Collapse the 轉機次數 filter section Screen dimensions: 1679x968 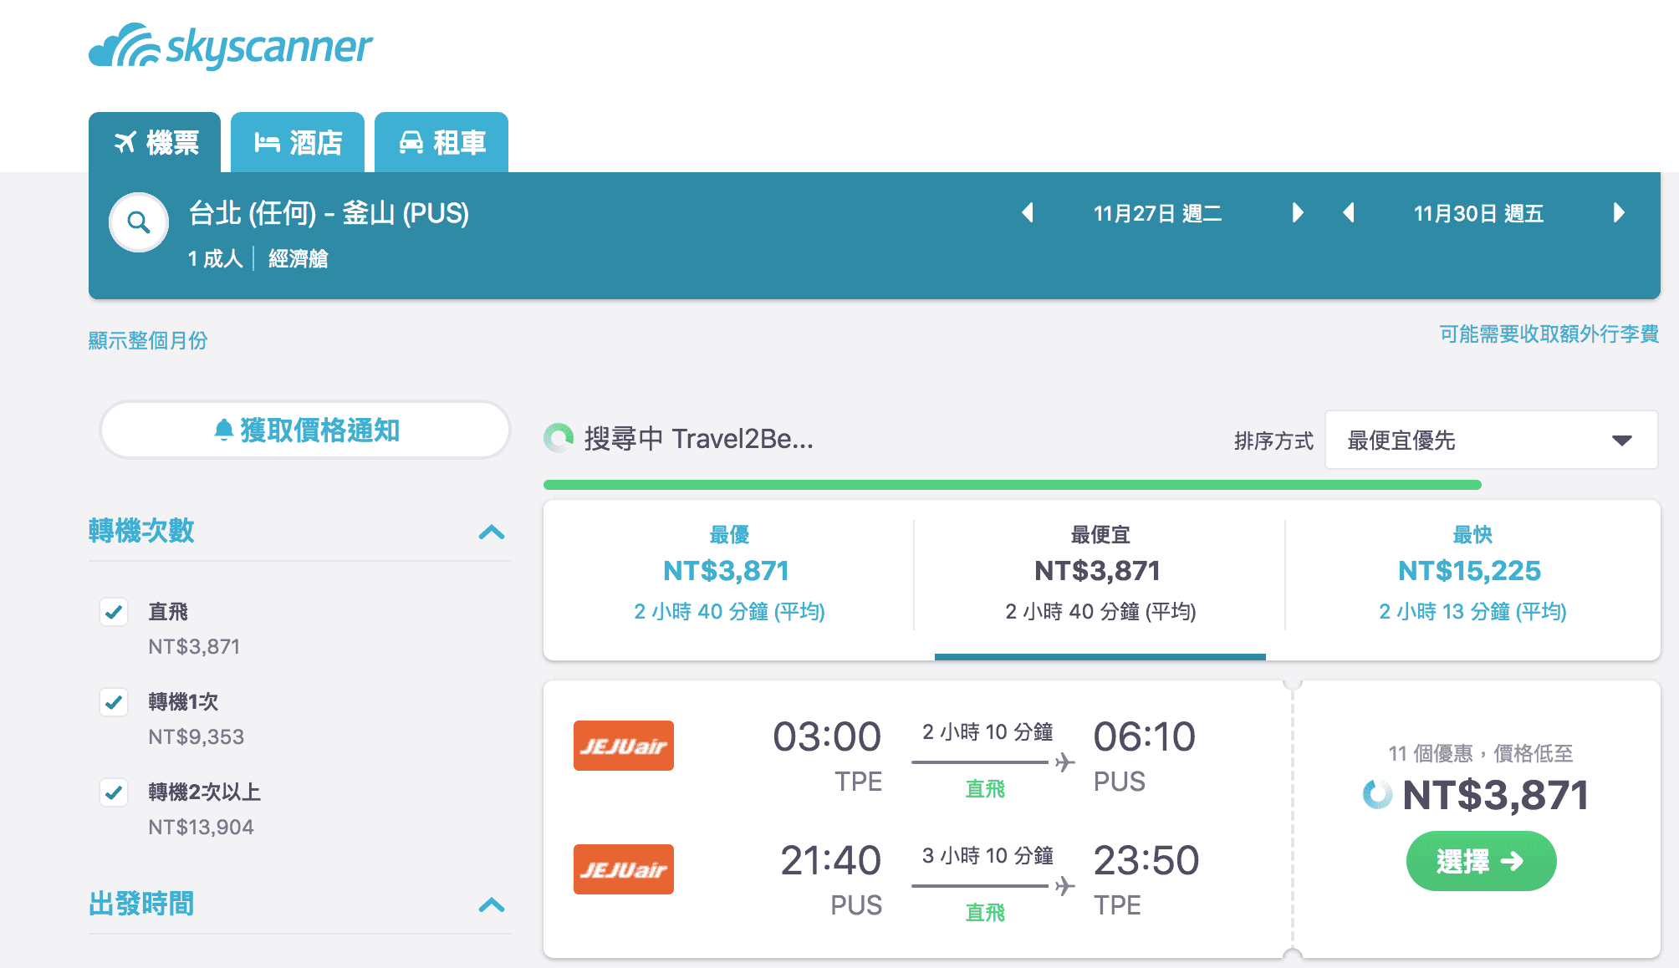[x=492, y=532]
